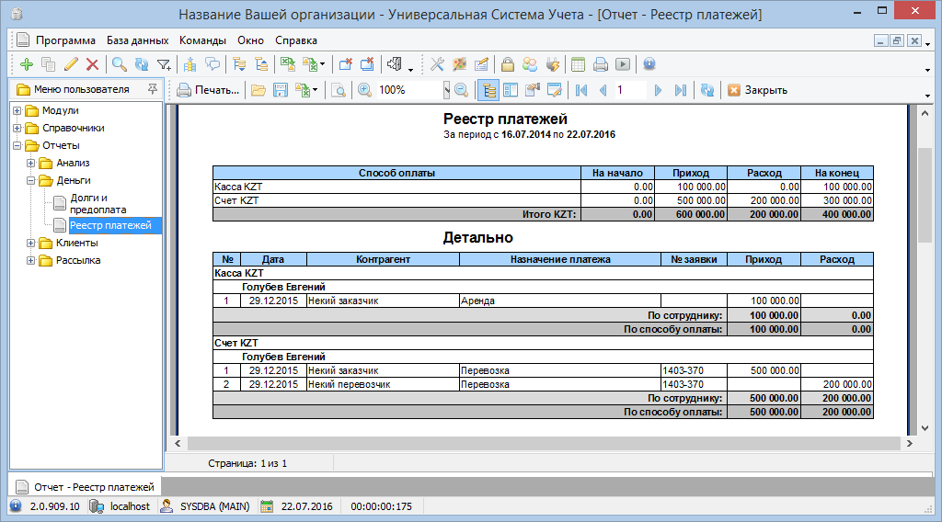Click the save report floppy icon
The image size is (942, 522).
(280, 90)
